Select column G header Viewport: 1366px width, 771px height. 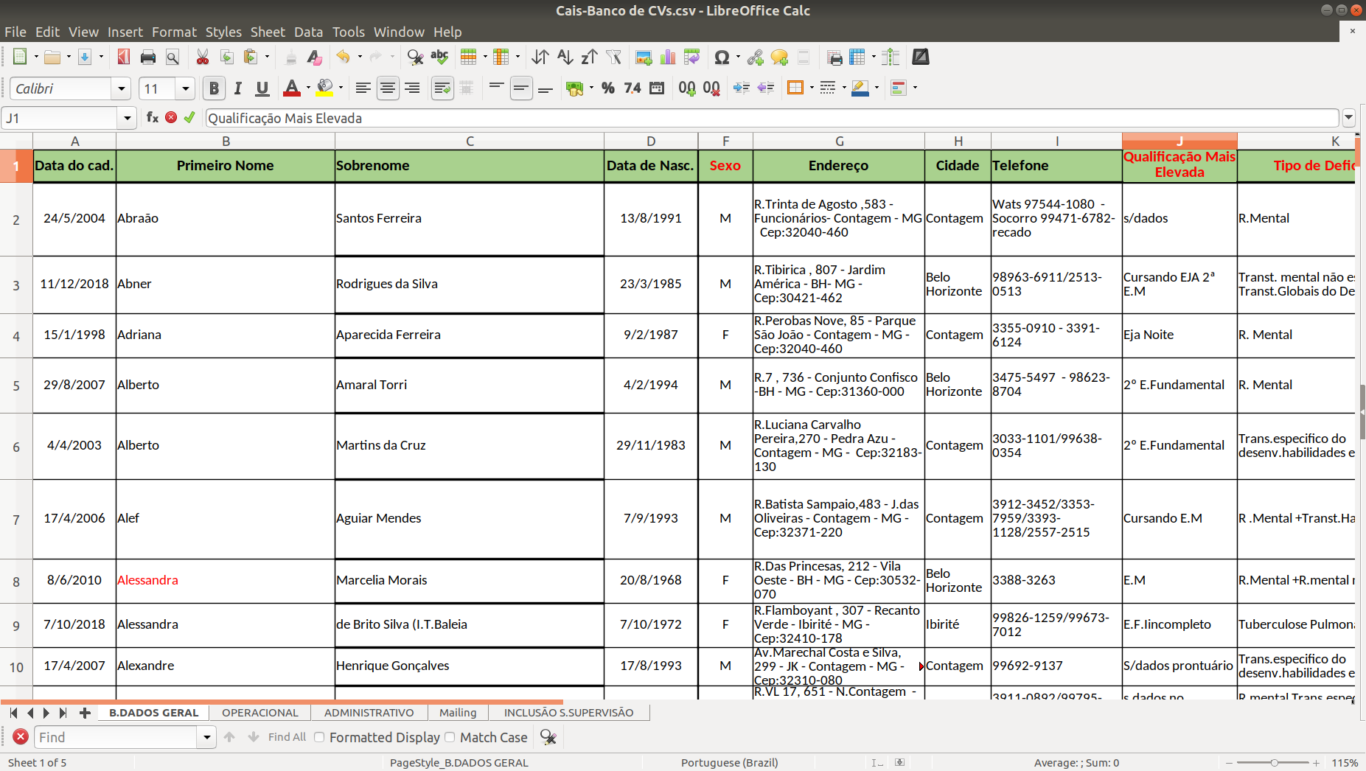(839, 141)
